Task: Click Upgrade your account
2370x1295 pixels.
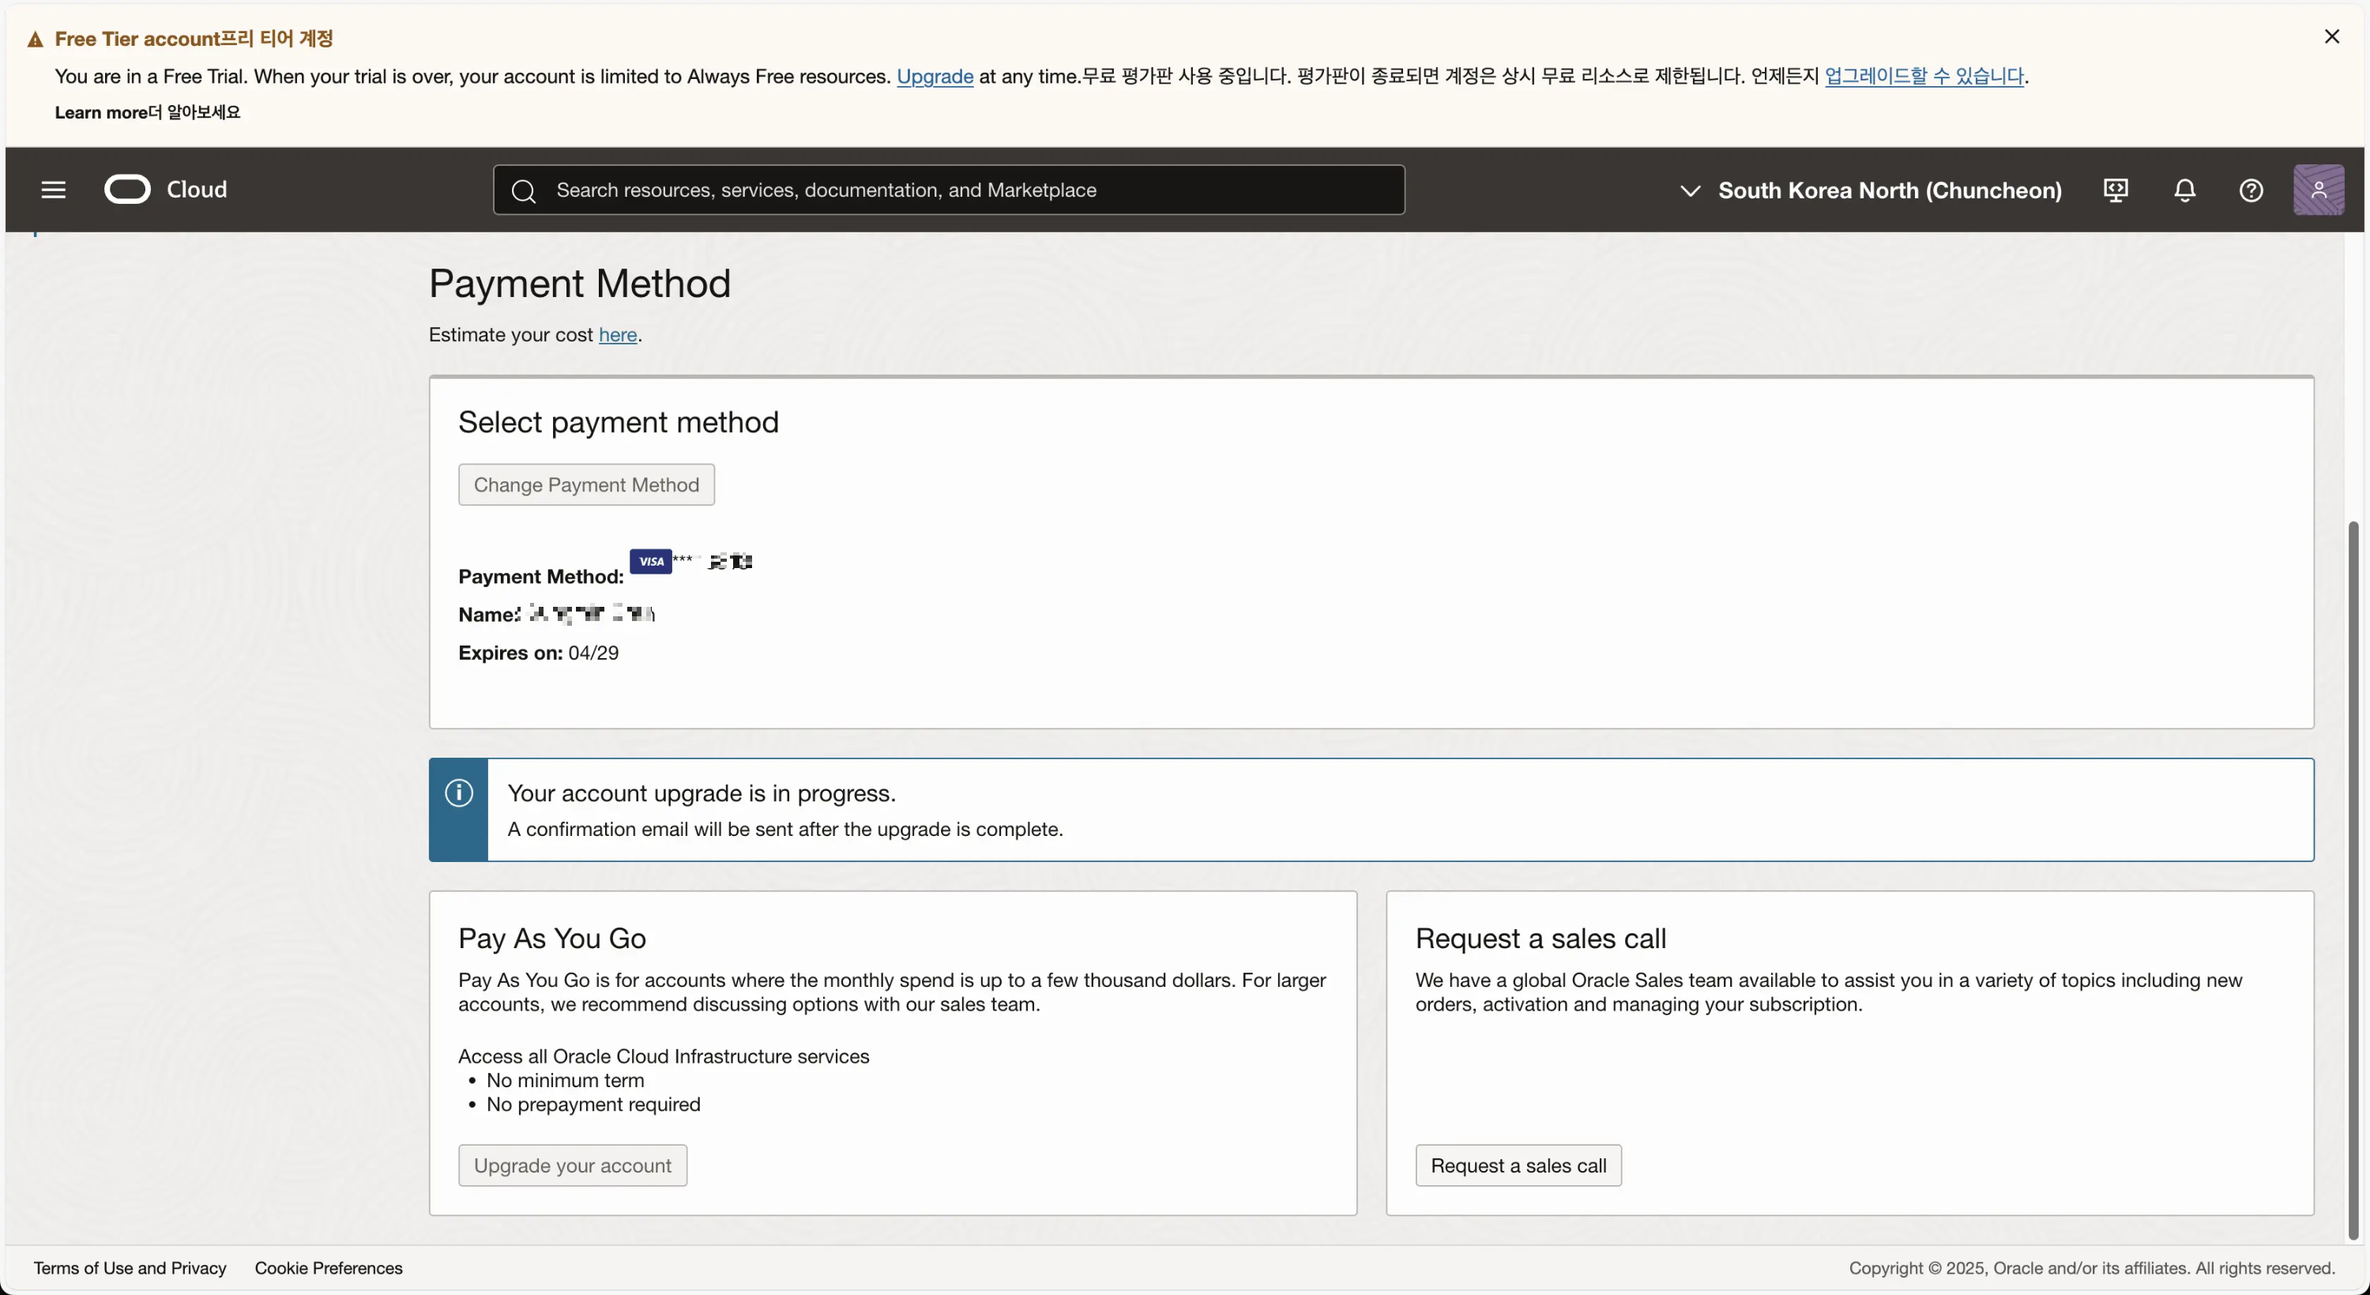Action: click(x=572, y=1165)
